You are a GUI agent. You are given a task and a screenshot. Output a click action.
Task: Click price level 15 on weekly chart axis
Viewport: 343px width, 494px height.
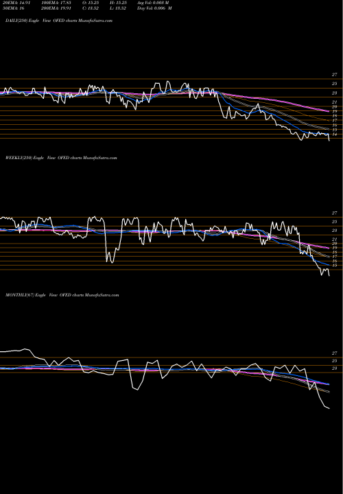tap(335, 266)
